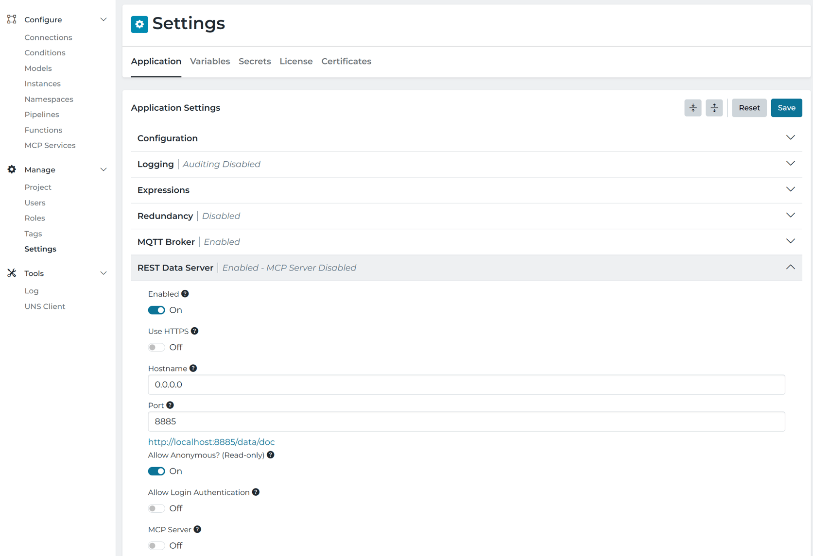Click the Configure section icon in sidebar
The height and width of the screenshot is (556, 813).
(12, 19)
